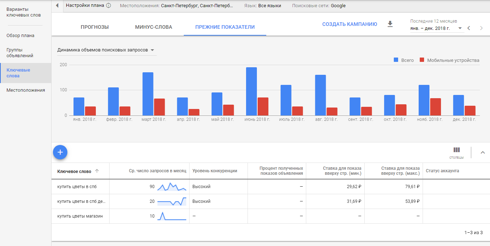This screenshot has width=490, height=246.
Task: Open the date range янв. – дек. 2018 dropdown
Action: [x=436, y=28]
